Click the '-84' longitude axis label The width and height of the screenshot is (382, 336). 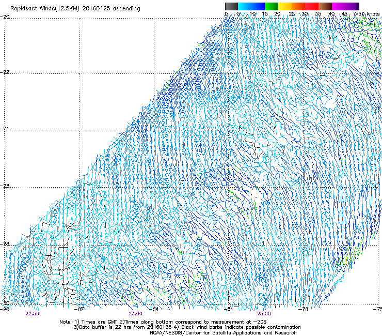click(154, 309)
